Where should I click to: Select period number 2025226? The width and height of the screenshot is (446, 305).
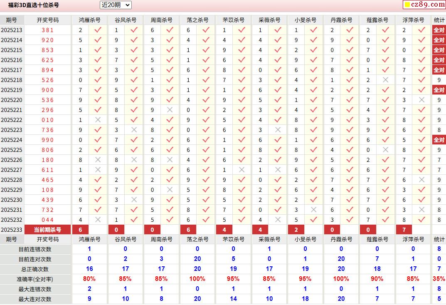pos(12,160)
